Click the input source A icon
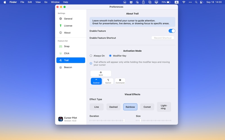This screenshot has height=140, width=225. coord(177,2)
